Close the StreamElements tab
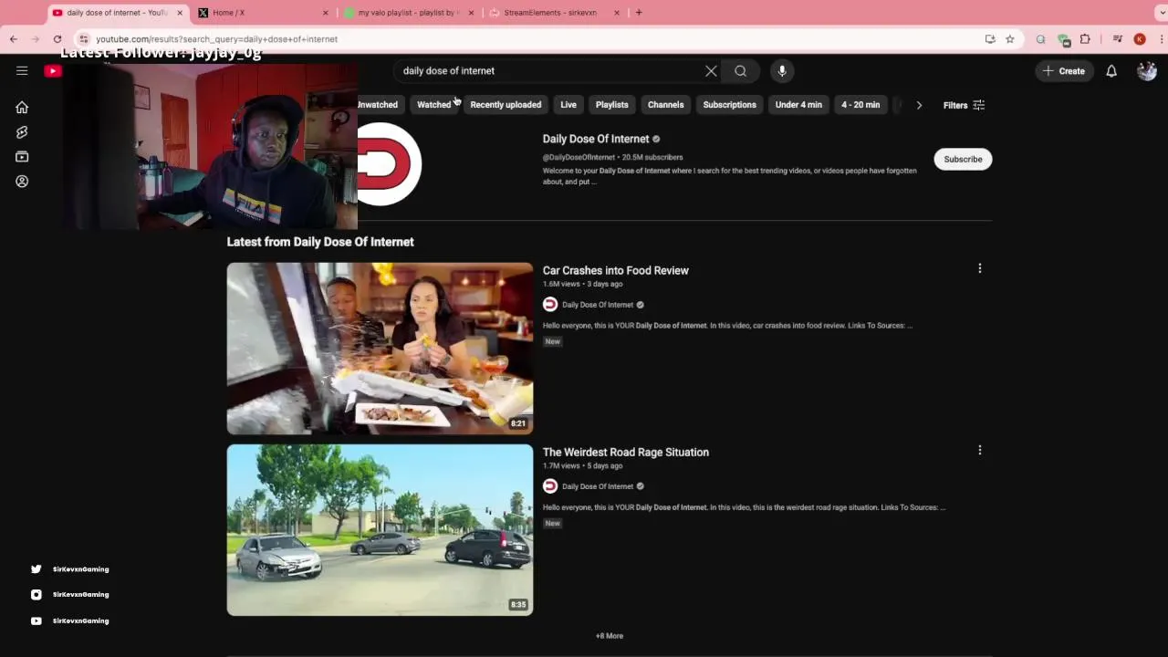 coord(617,13)
